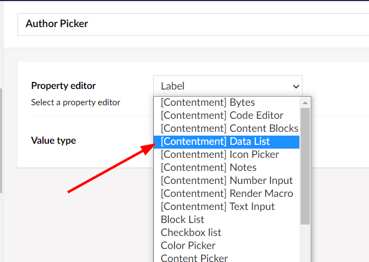
Task: Choose [Contentment] Icon Picker
Action: 227,155
